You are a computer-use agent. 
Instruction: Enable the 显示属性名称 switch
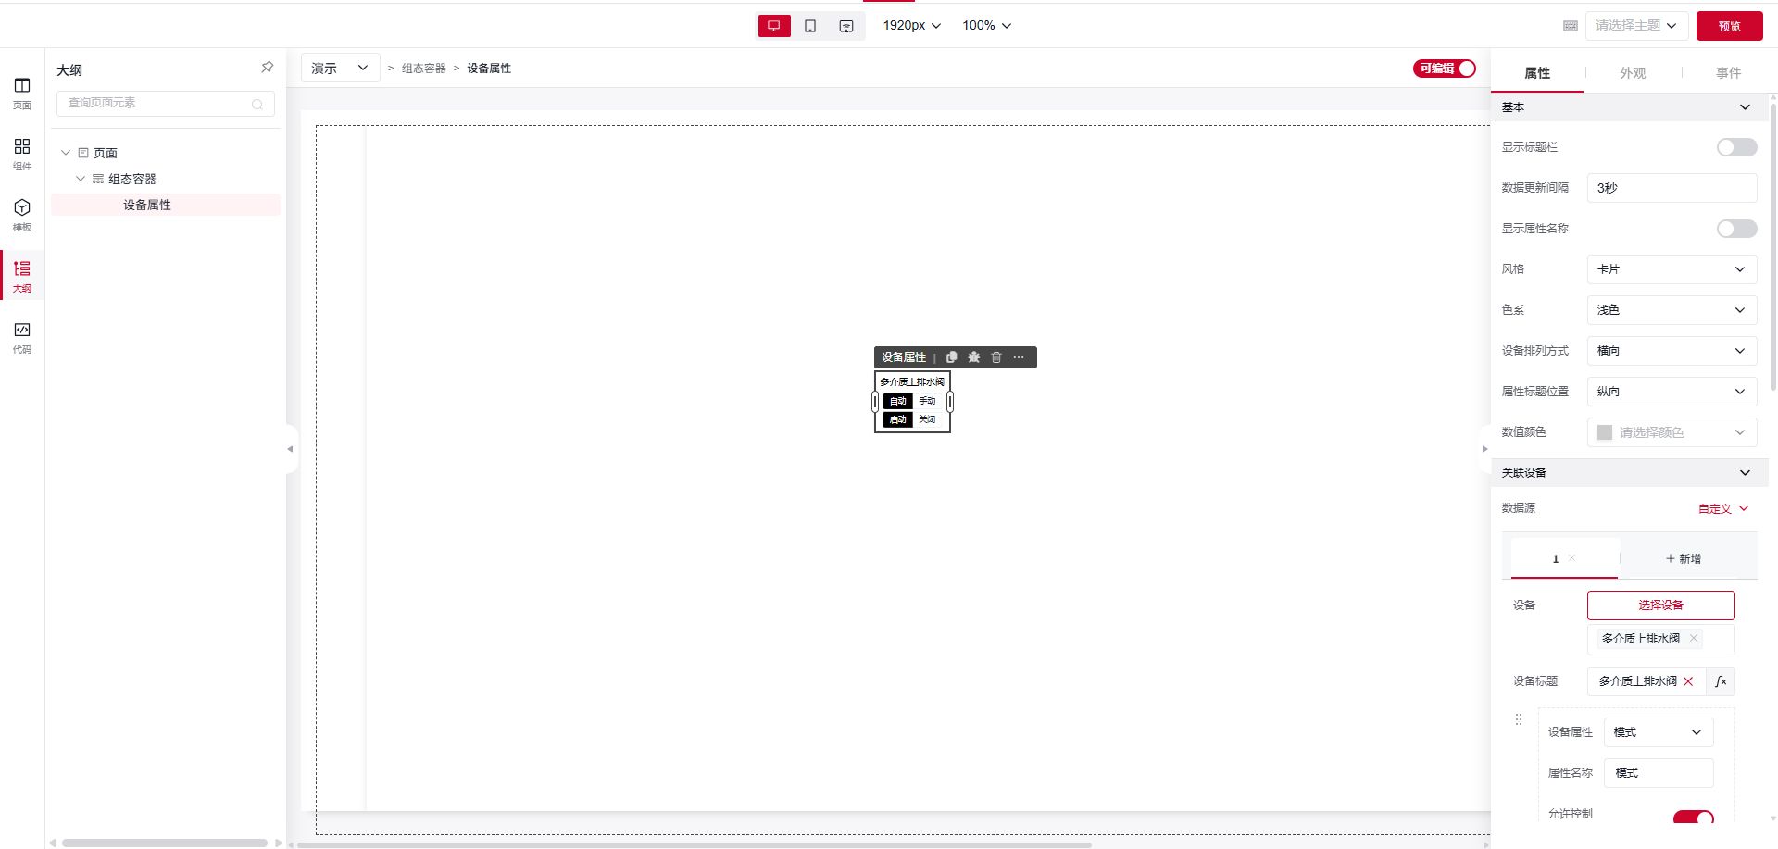tap(1736, 229)
